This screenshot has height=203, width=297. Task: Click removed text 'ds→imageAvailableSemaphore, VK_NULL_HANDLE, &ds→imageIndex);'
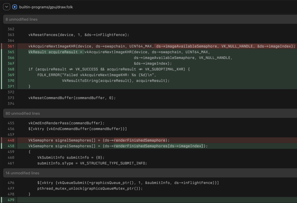coord(225,46)
